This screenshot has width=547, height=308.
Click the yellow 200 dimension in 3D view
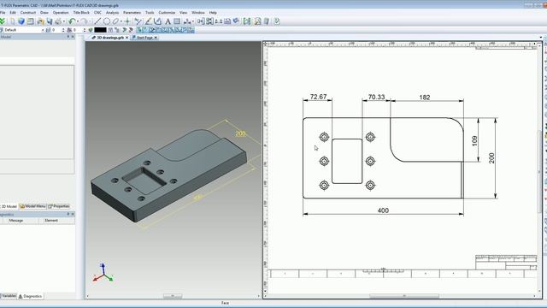[241, 133]
